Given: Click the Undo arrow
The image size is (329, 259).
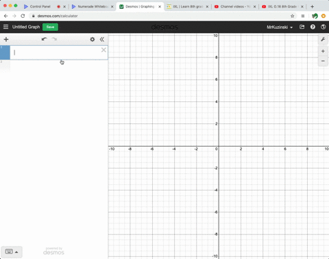Looking at the screenshot, I should [44, 39].
